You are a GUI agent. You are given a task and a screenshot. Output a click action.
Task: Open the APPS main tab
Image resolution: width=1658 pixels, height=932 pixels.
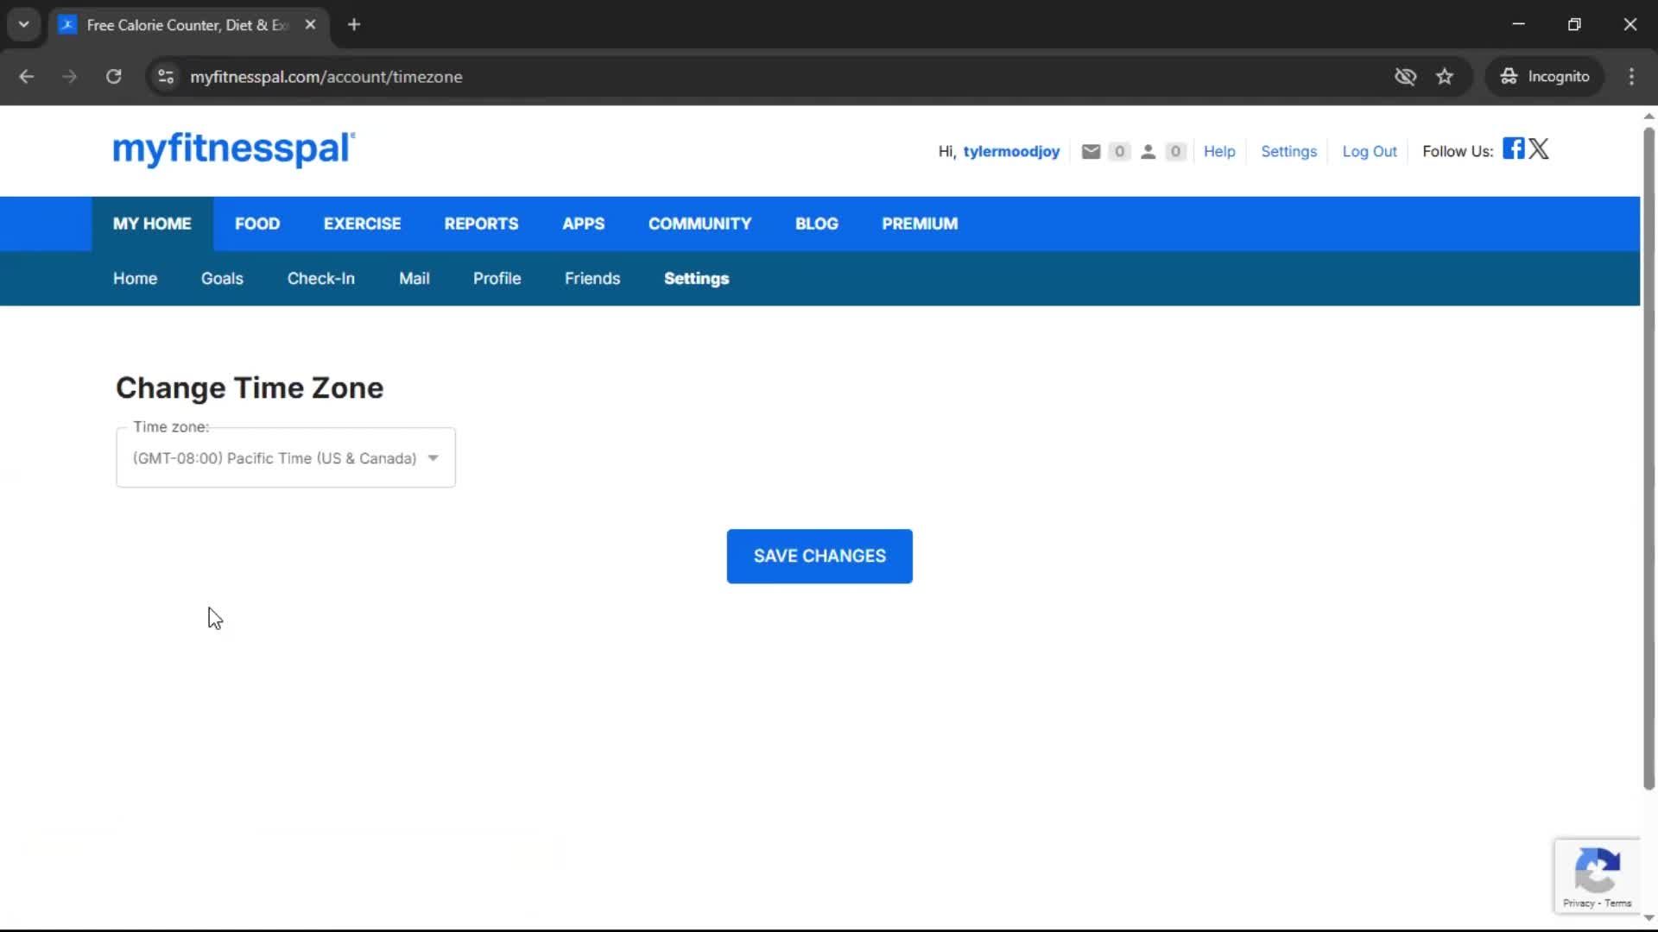tap(583, 224)
